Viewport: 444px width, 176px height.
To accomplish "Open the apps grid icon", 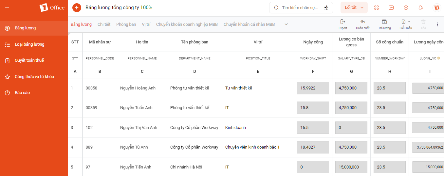I will [377, 8].
